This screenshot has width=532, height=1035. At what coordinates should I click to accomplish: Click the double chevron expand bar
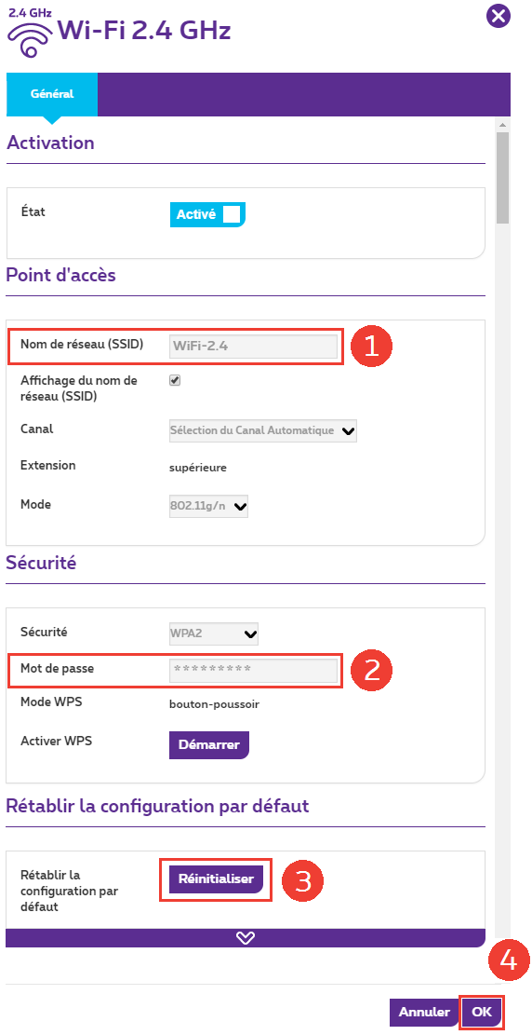click(x=246, y=937)
